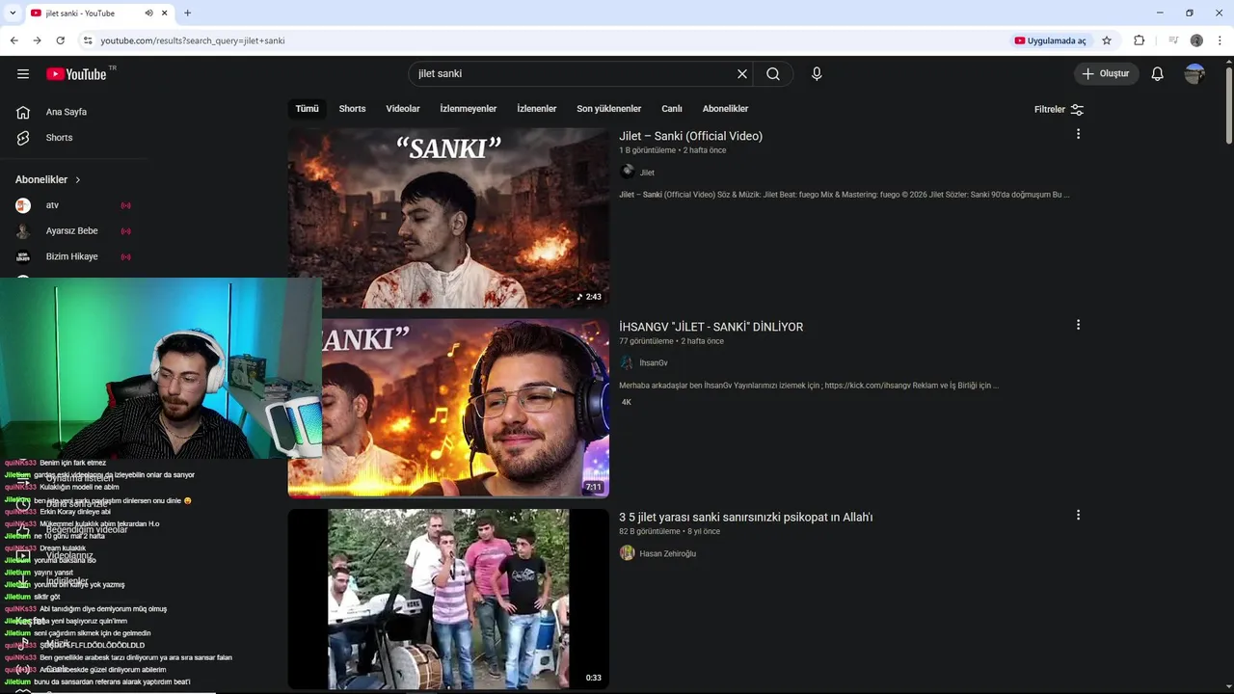Image resolution: width=1234 pixels, height=694 pixels.
Task: Select the Canlı filter chip
Action: click(x=672, y=109)
